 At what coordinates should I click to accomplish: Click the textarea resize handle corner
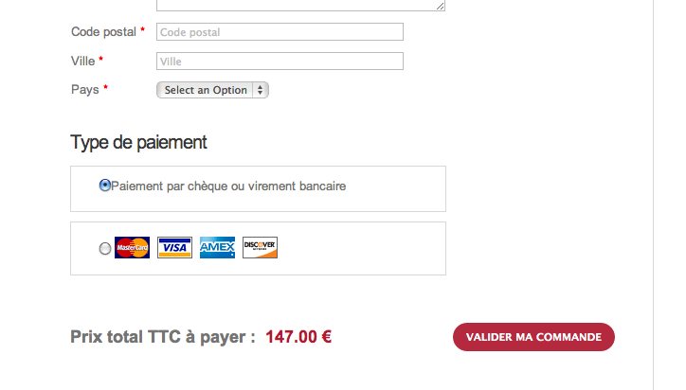click(x=441, y=6)
